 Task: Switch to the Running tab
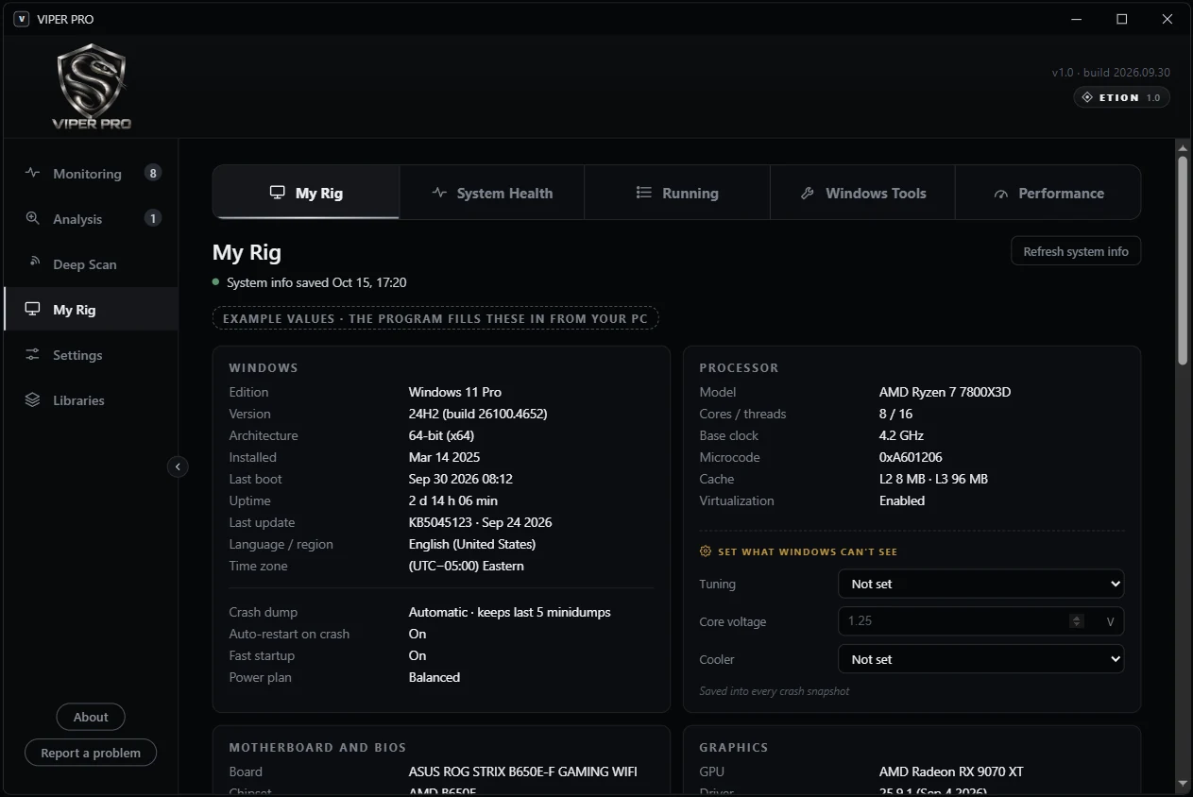pyautogui.click(x=677, y=193)
